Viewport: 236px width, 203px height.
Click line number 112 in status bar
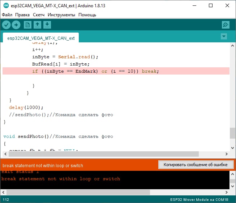[6, 199]
